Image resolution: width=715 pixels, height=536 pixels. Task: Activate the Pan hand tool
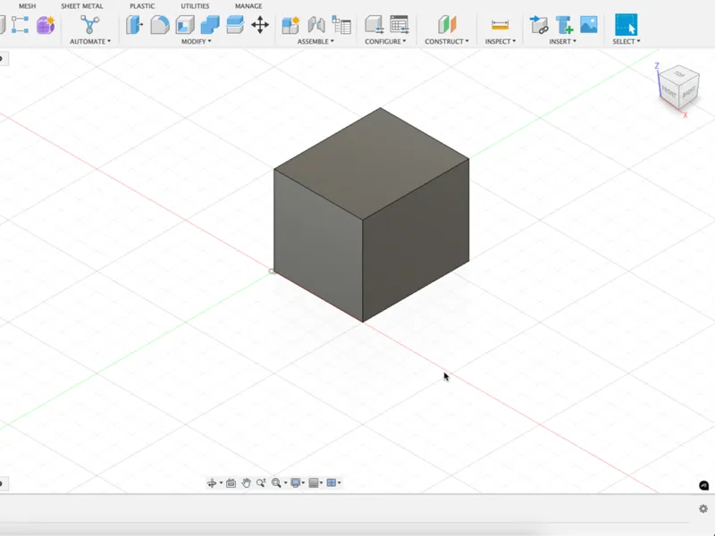point(247,483)
